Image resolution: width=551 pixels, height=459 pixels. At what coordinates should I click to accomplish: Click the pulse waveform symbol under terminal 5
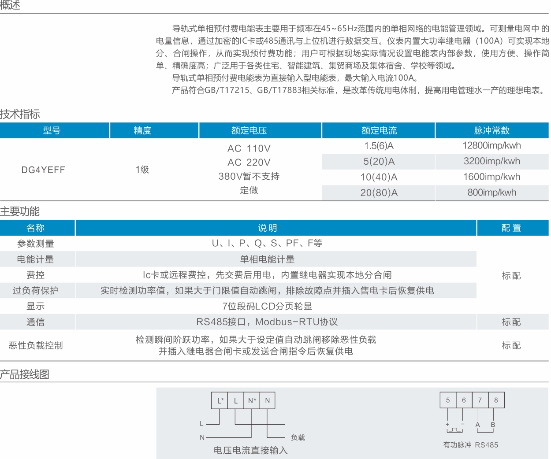click(455, 430)
